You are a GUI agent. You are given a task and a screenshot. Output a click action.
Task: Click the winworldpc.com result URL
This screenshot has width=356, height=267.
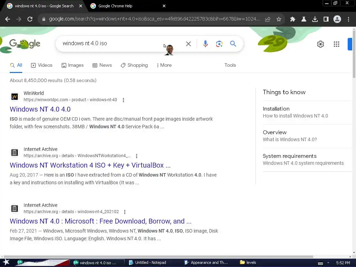pyautogui.click(x=70, y=100)
